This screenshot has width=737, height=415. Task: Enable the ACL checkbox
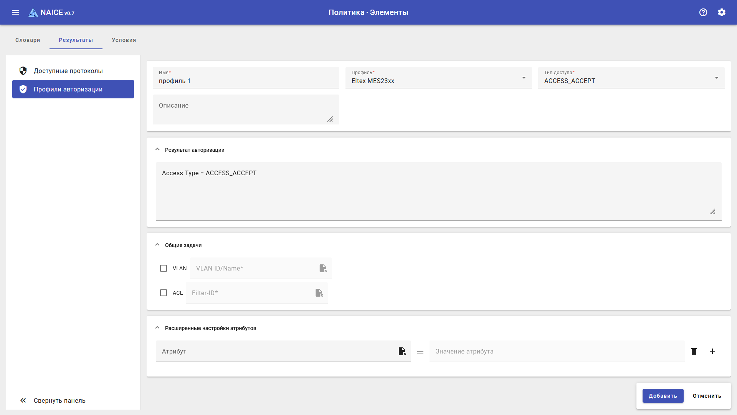click(164, 293)
